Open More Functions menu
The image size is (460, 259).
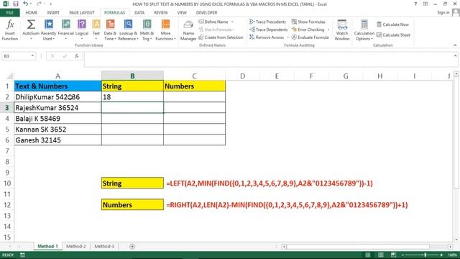tap(165, 30)
